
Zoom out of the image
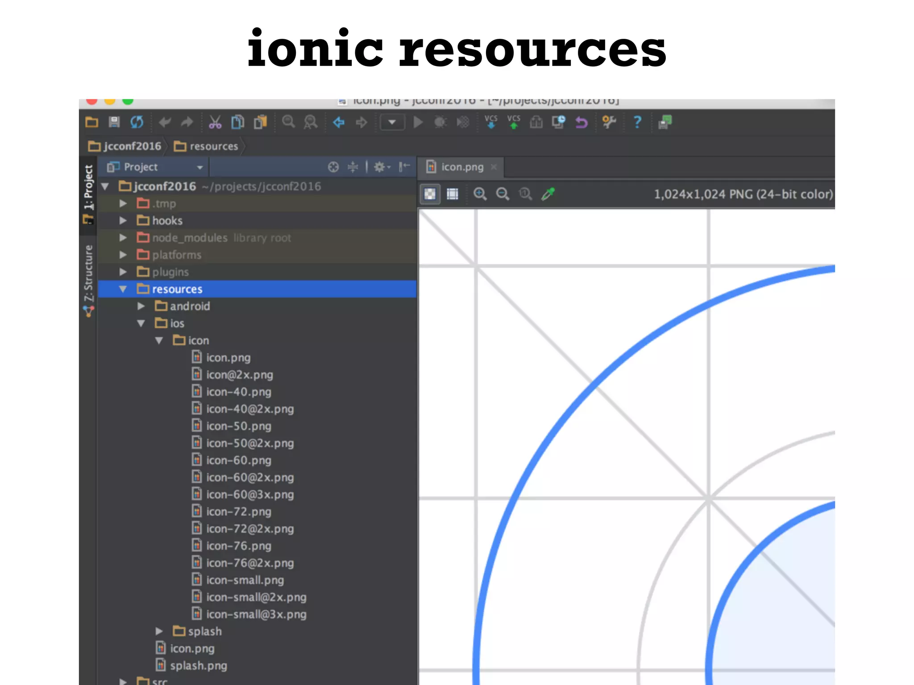click(503, 194)
